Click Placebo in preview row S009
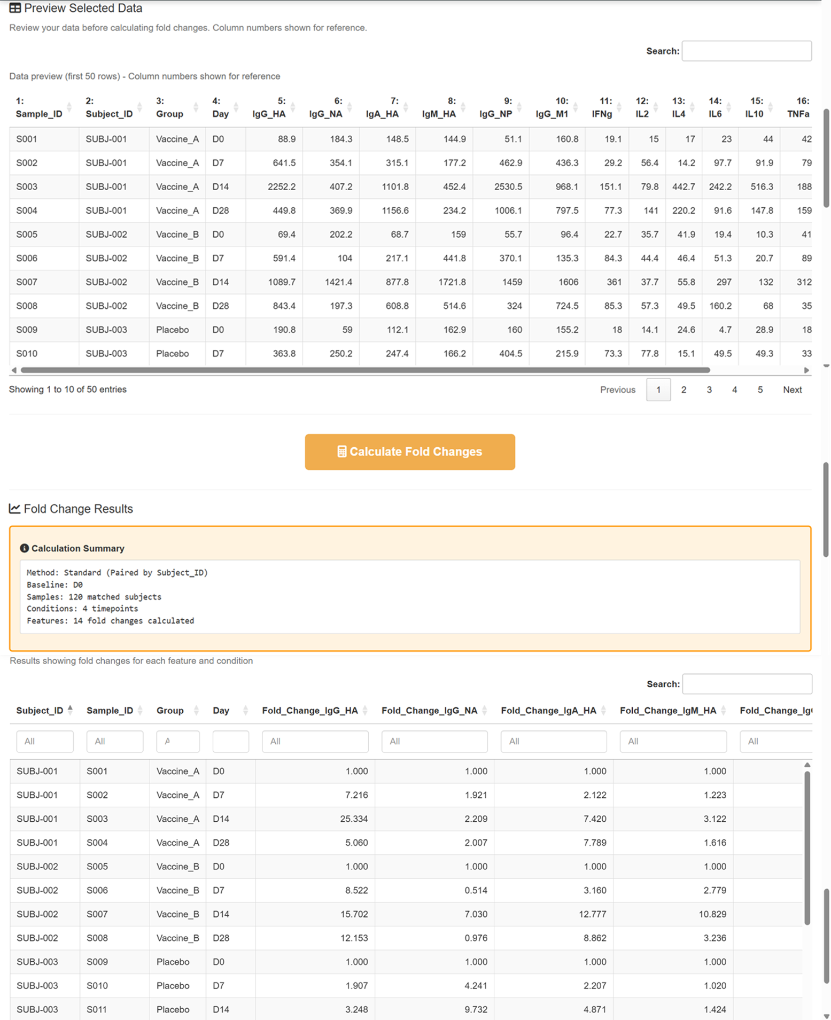This screenshot has height=1020, width=831. pyautogui.click(x=172, y=330)
